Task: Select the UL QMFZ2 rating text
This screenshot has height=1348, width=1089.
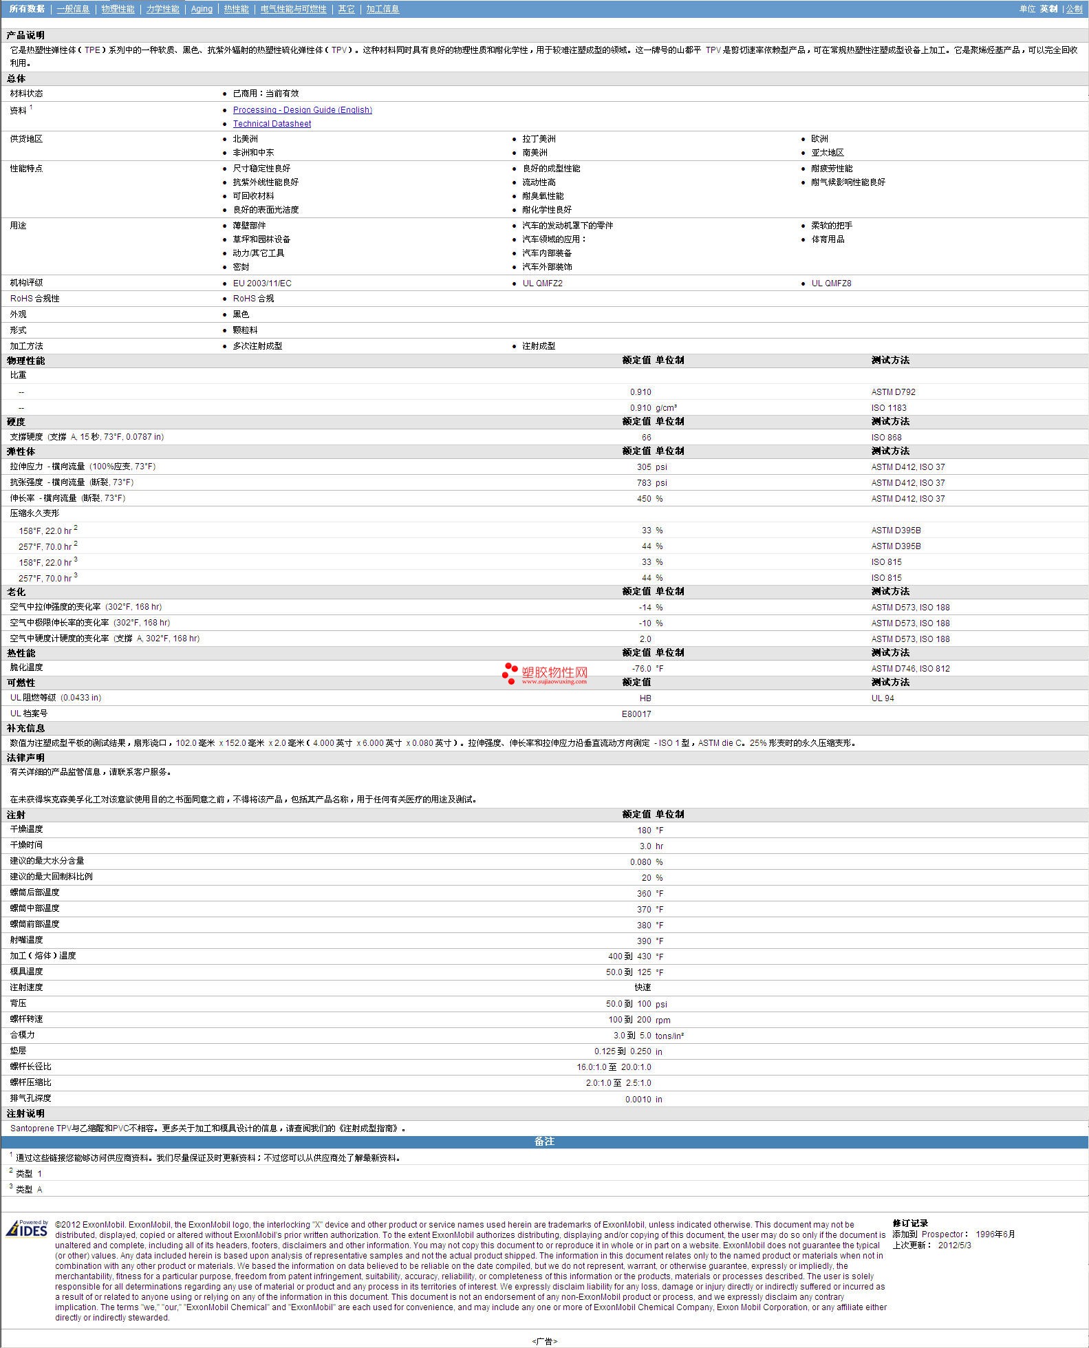Action: [542, 283]
